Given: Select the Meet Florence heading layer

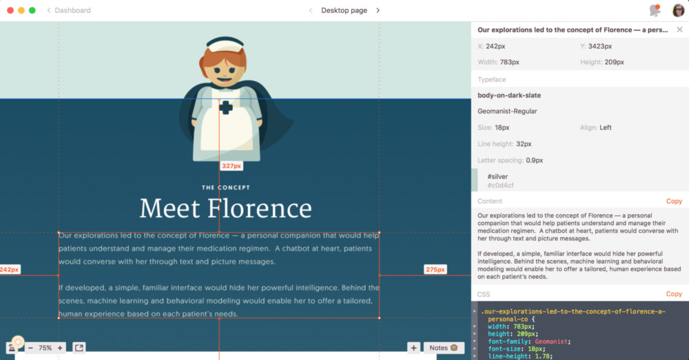Looking at the screenshot, I should 225,208.
